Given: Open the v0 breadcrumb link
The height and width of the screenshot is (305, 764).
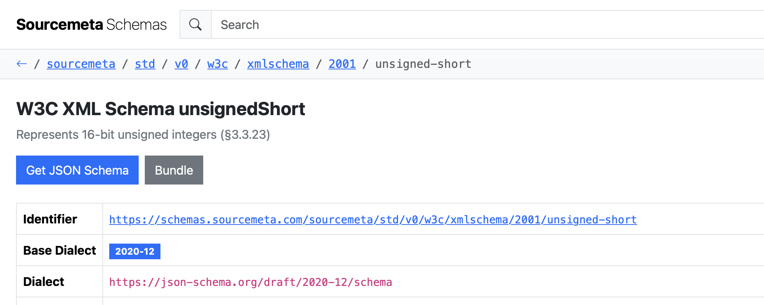Looking at the screenshot, I should pyautogui.click(x=181, y=64).
